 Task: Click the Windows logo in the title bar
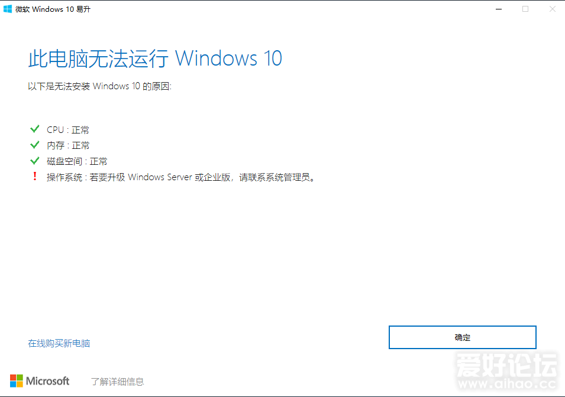tap(8, 9)
